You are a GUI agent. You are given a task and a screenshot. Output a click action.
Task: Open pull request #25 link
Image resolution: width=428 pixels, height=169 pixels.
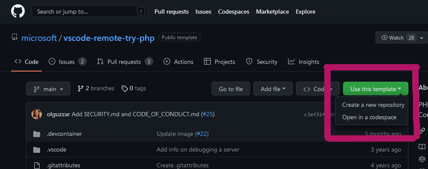208,115
